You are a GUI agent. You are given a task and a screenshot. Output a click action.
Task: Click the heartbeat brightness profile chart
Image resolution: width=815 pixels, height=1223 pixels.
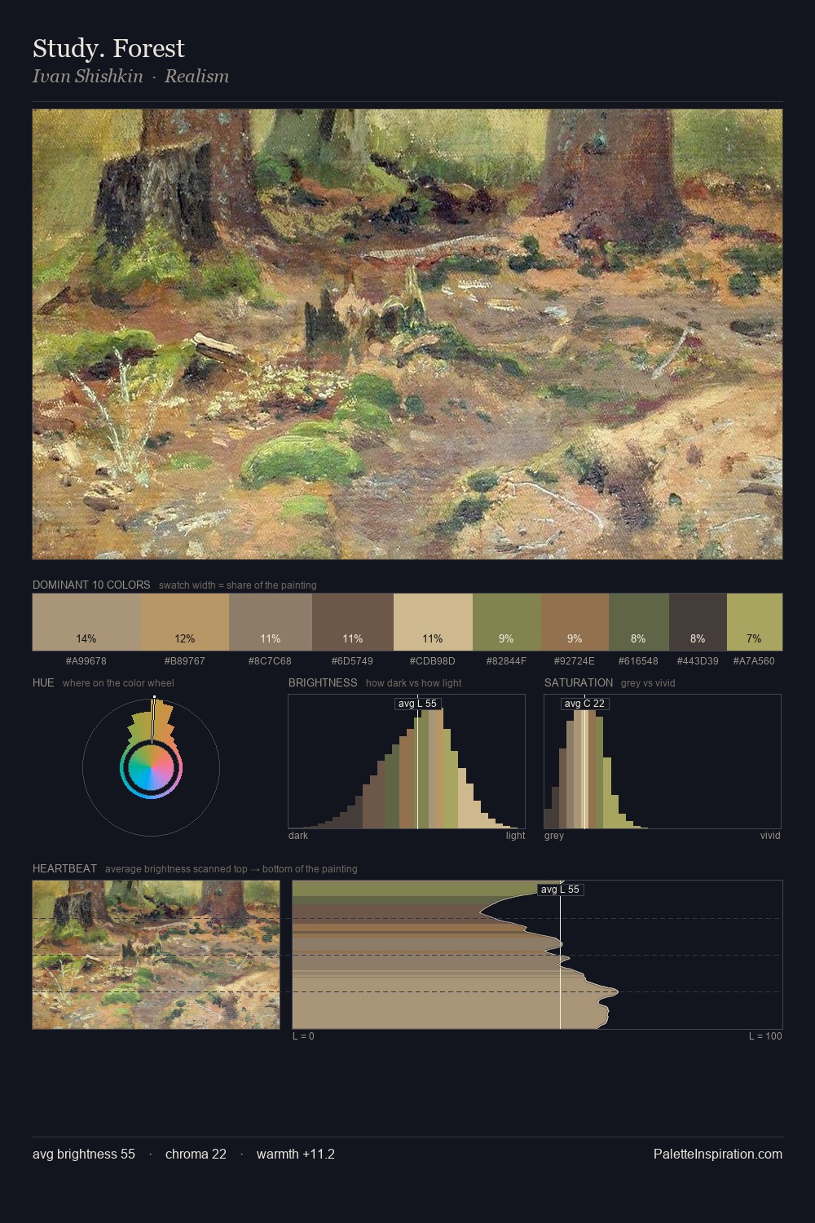point(537,955)
